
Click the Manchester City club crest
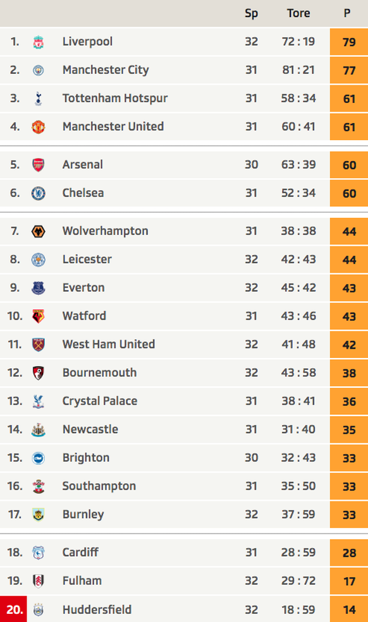coord(38,70)
